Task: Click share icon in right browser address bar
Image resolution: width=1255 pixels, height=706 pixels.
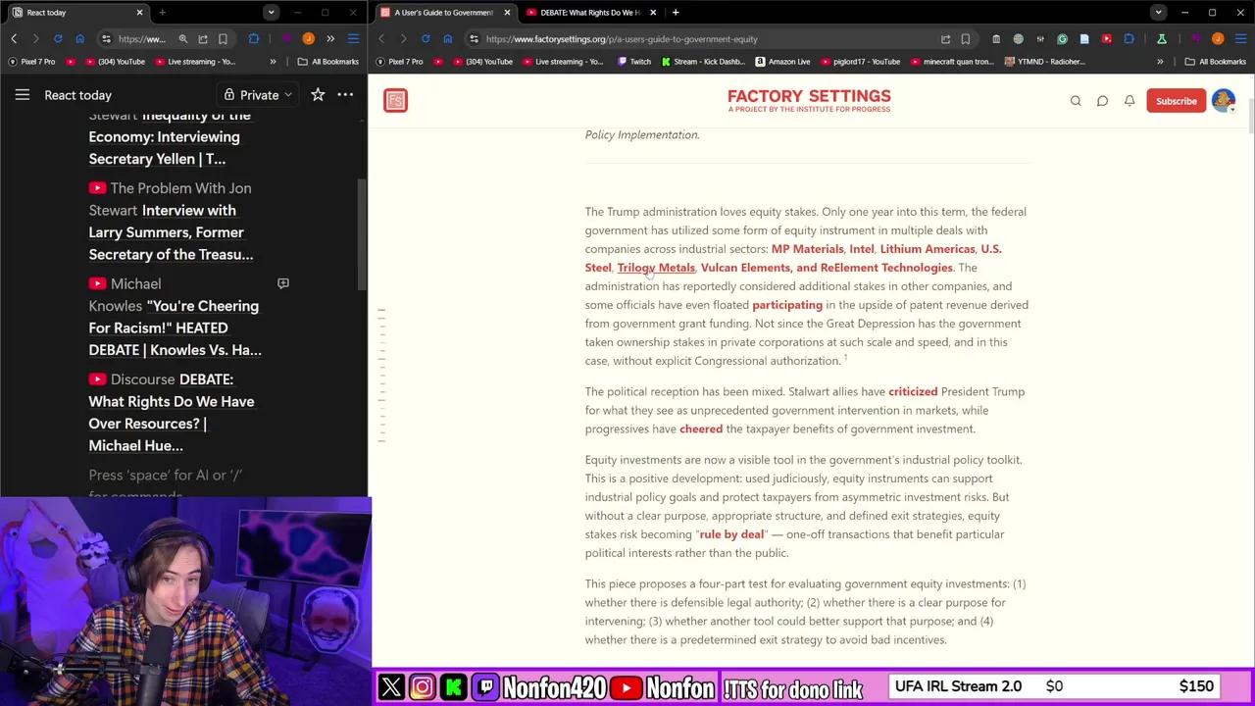Action: [x=946, y=39]
